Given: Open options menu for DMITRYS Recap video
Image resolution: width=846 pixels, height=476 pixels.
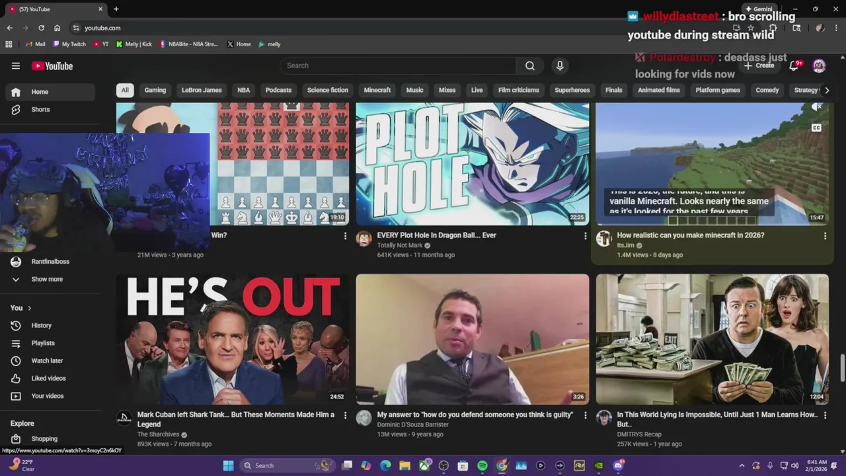Looking at the screenshot, I should pos(825,415).
